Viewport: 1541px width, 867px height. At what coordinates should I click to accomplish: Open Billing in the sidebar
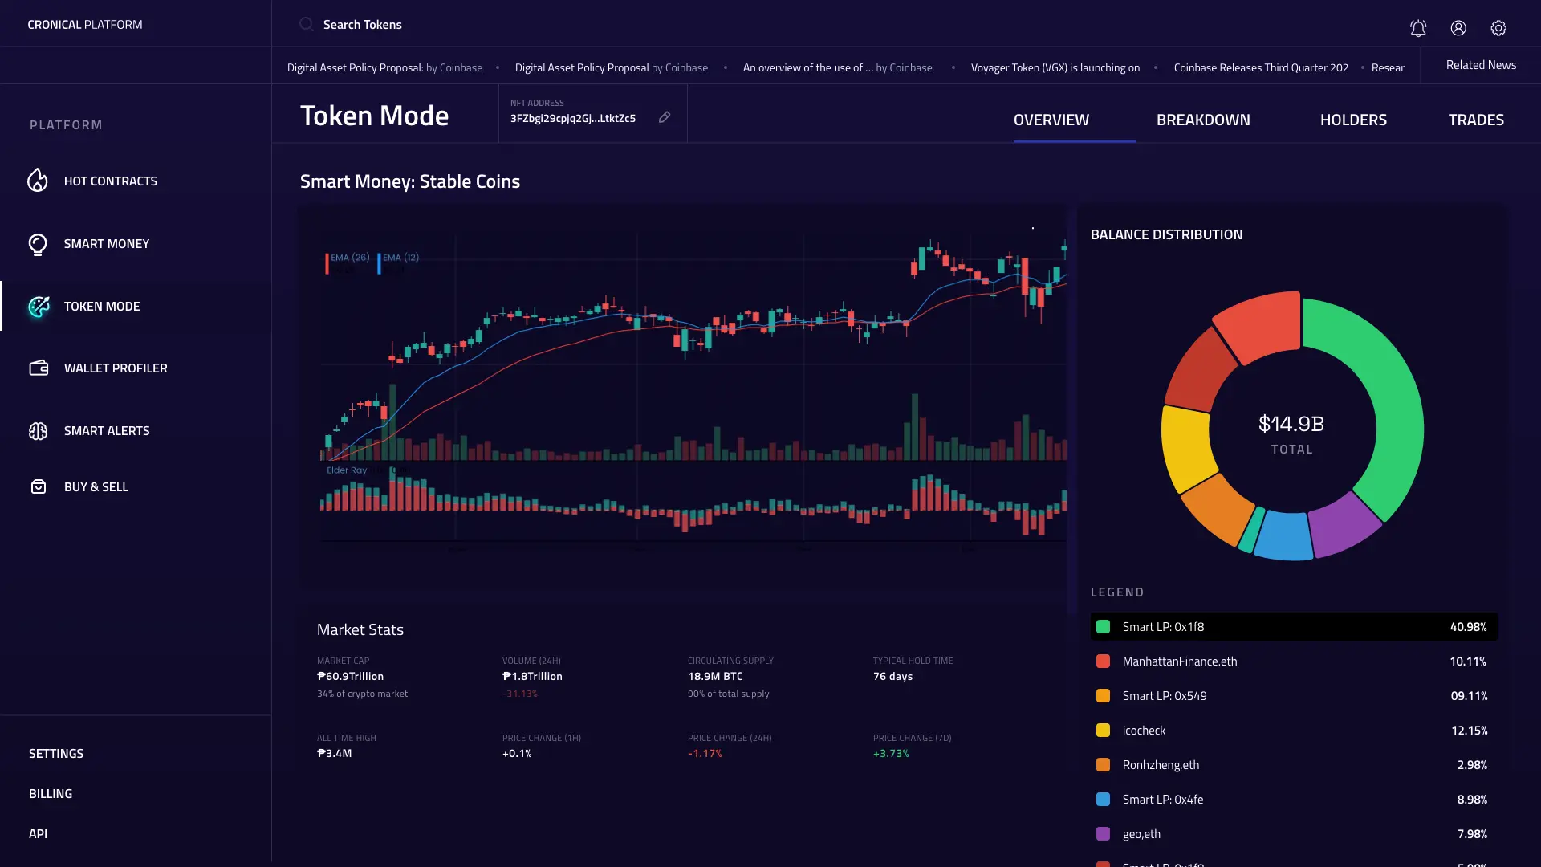coord(51,793)
